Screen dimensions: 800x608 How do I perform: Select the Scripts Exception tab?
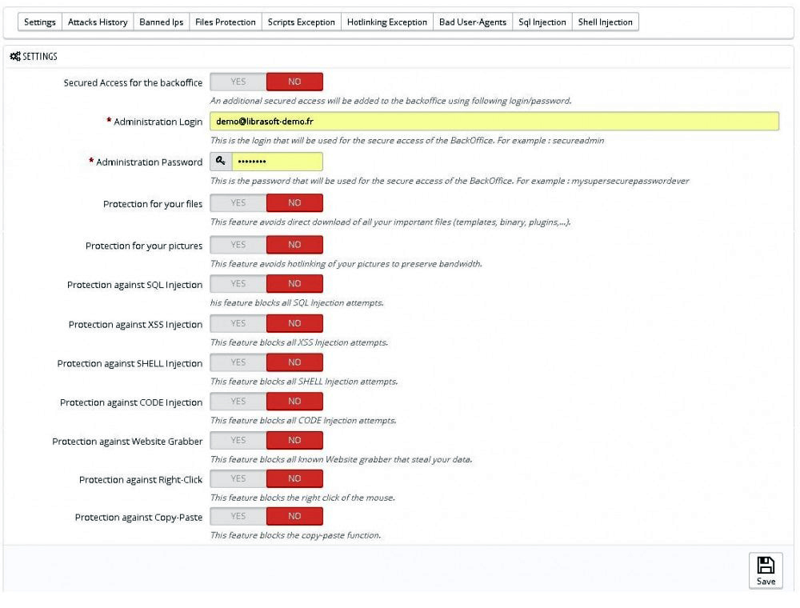[301, 22]
